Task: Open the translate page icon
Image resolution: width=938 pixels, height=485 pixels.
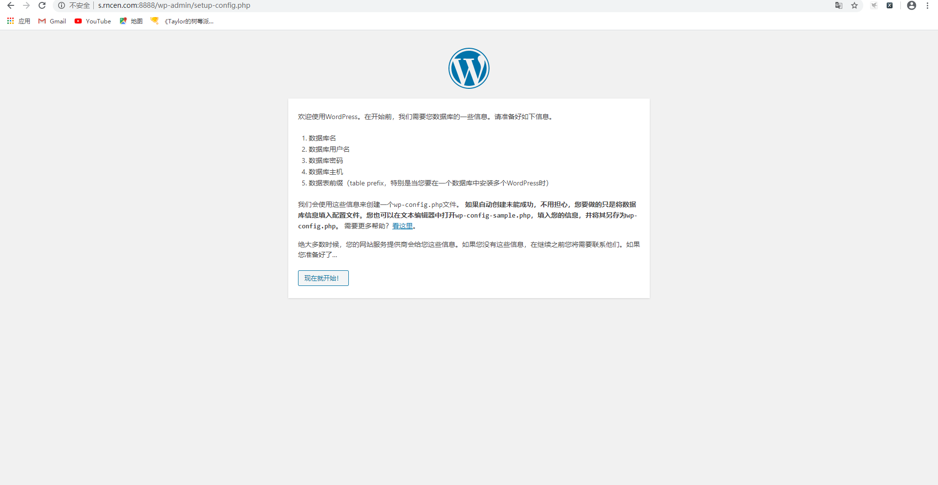Action: point(839,5)
